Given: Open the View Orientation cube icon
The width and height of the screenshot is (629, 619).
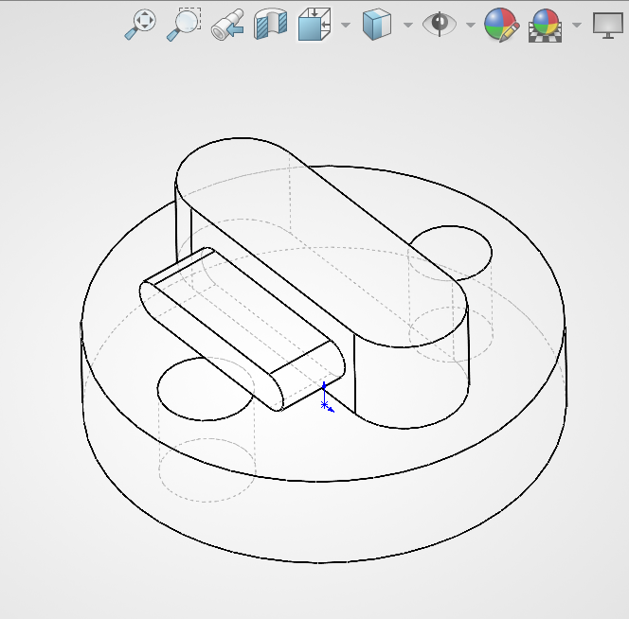Looking at the screenshot, I should point(314,25).
